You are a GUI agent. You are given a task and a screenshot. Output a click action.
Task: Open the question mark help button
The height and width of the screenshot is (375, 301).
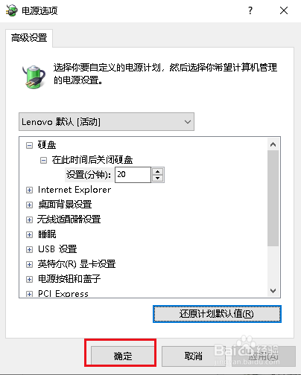pos(250,10)
